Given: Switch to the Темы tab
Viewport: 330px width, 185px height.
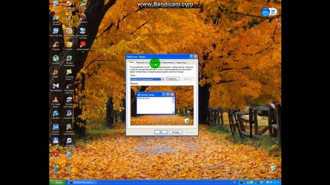Looking at the screenshot, I should (x=131, y=62).
